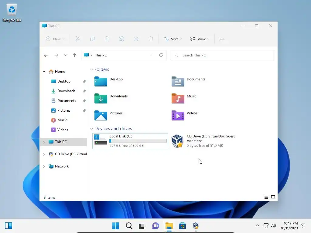This screenshot has height=233, width=311.
Task: Show hidden system tray icons
Action: [258, 226]
